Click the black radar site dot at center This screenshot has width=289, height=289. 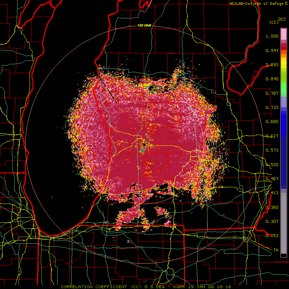point(144,145)
